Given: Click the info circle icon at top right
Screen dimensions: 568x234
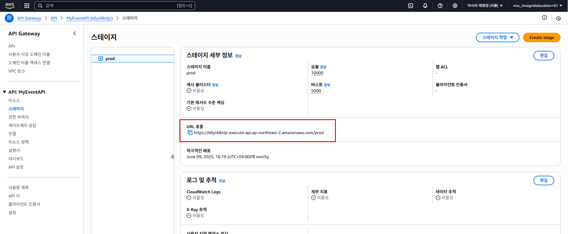Looking at the screenshot, I should (544, 18).
